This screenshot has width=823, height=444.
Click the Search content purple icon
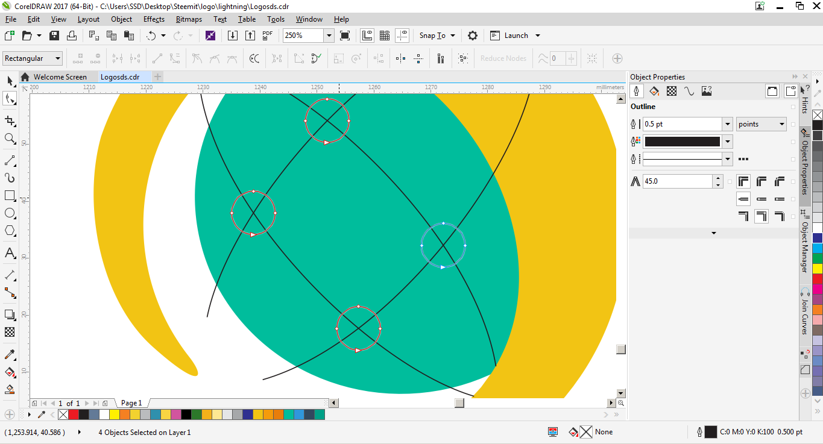coord(210,36)
